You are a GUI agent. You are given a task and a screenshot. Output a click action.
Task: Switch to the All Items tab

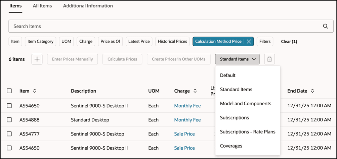(x=42, y=6)
